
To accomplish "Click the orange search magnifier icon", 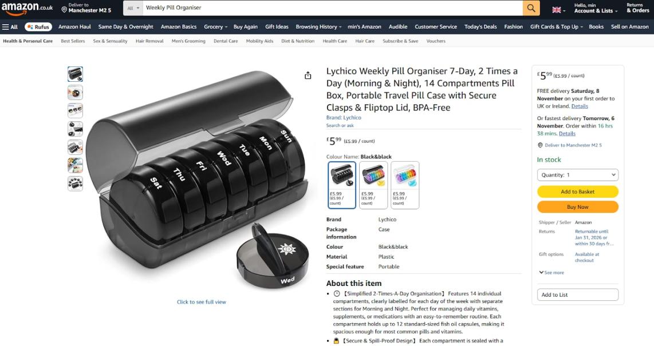I will point(531,8).
